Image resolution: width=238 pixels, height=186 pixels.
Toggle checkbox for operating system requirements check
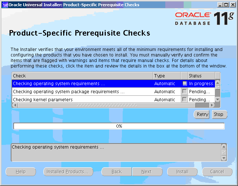pos(185,84)
